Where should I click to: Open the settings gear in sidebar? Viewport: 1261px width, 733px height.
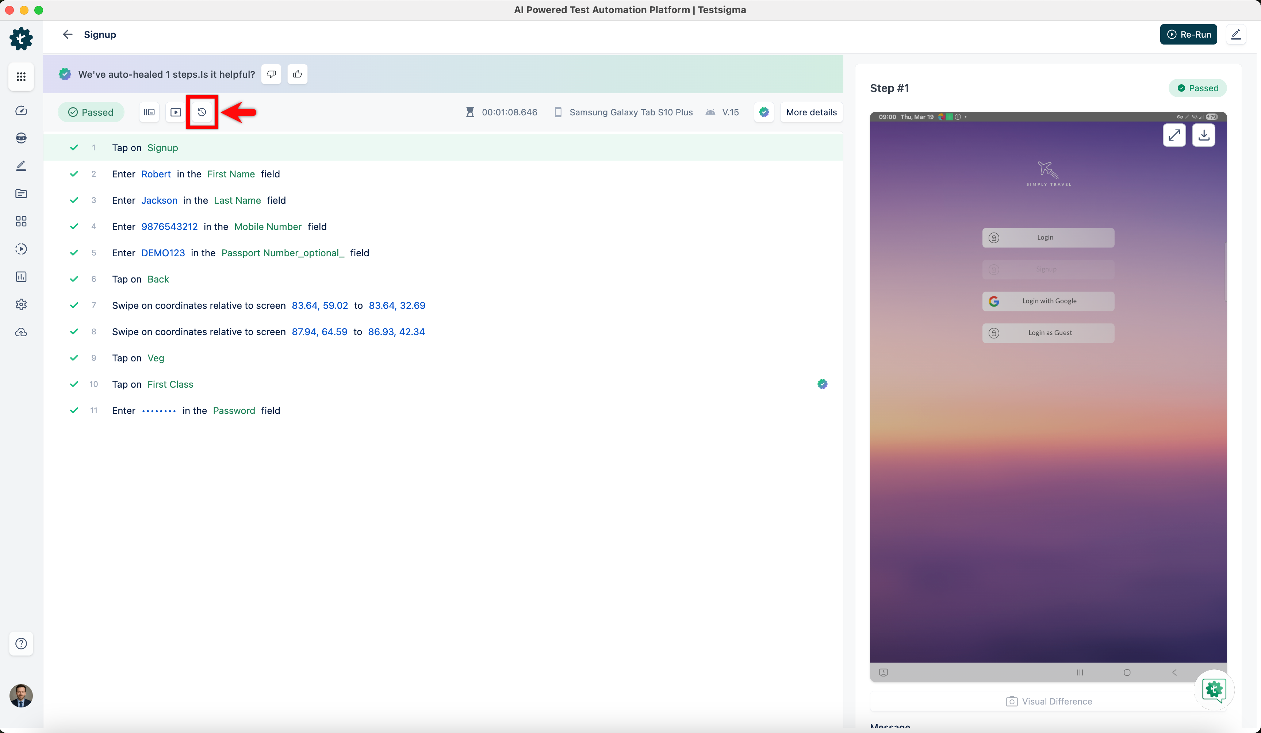pyautogui.click(x=21, y=304)
